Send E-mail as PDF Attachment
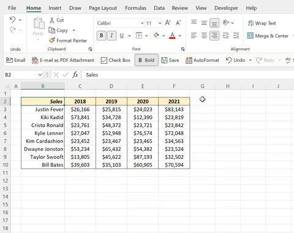This screenshot has width=294, height=233. click(x=63, y=60)
